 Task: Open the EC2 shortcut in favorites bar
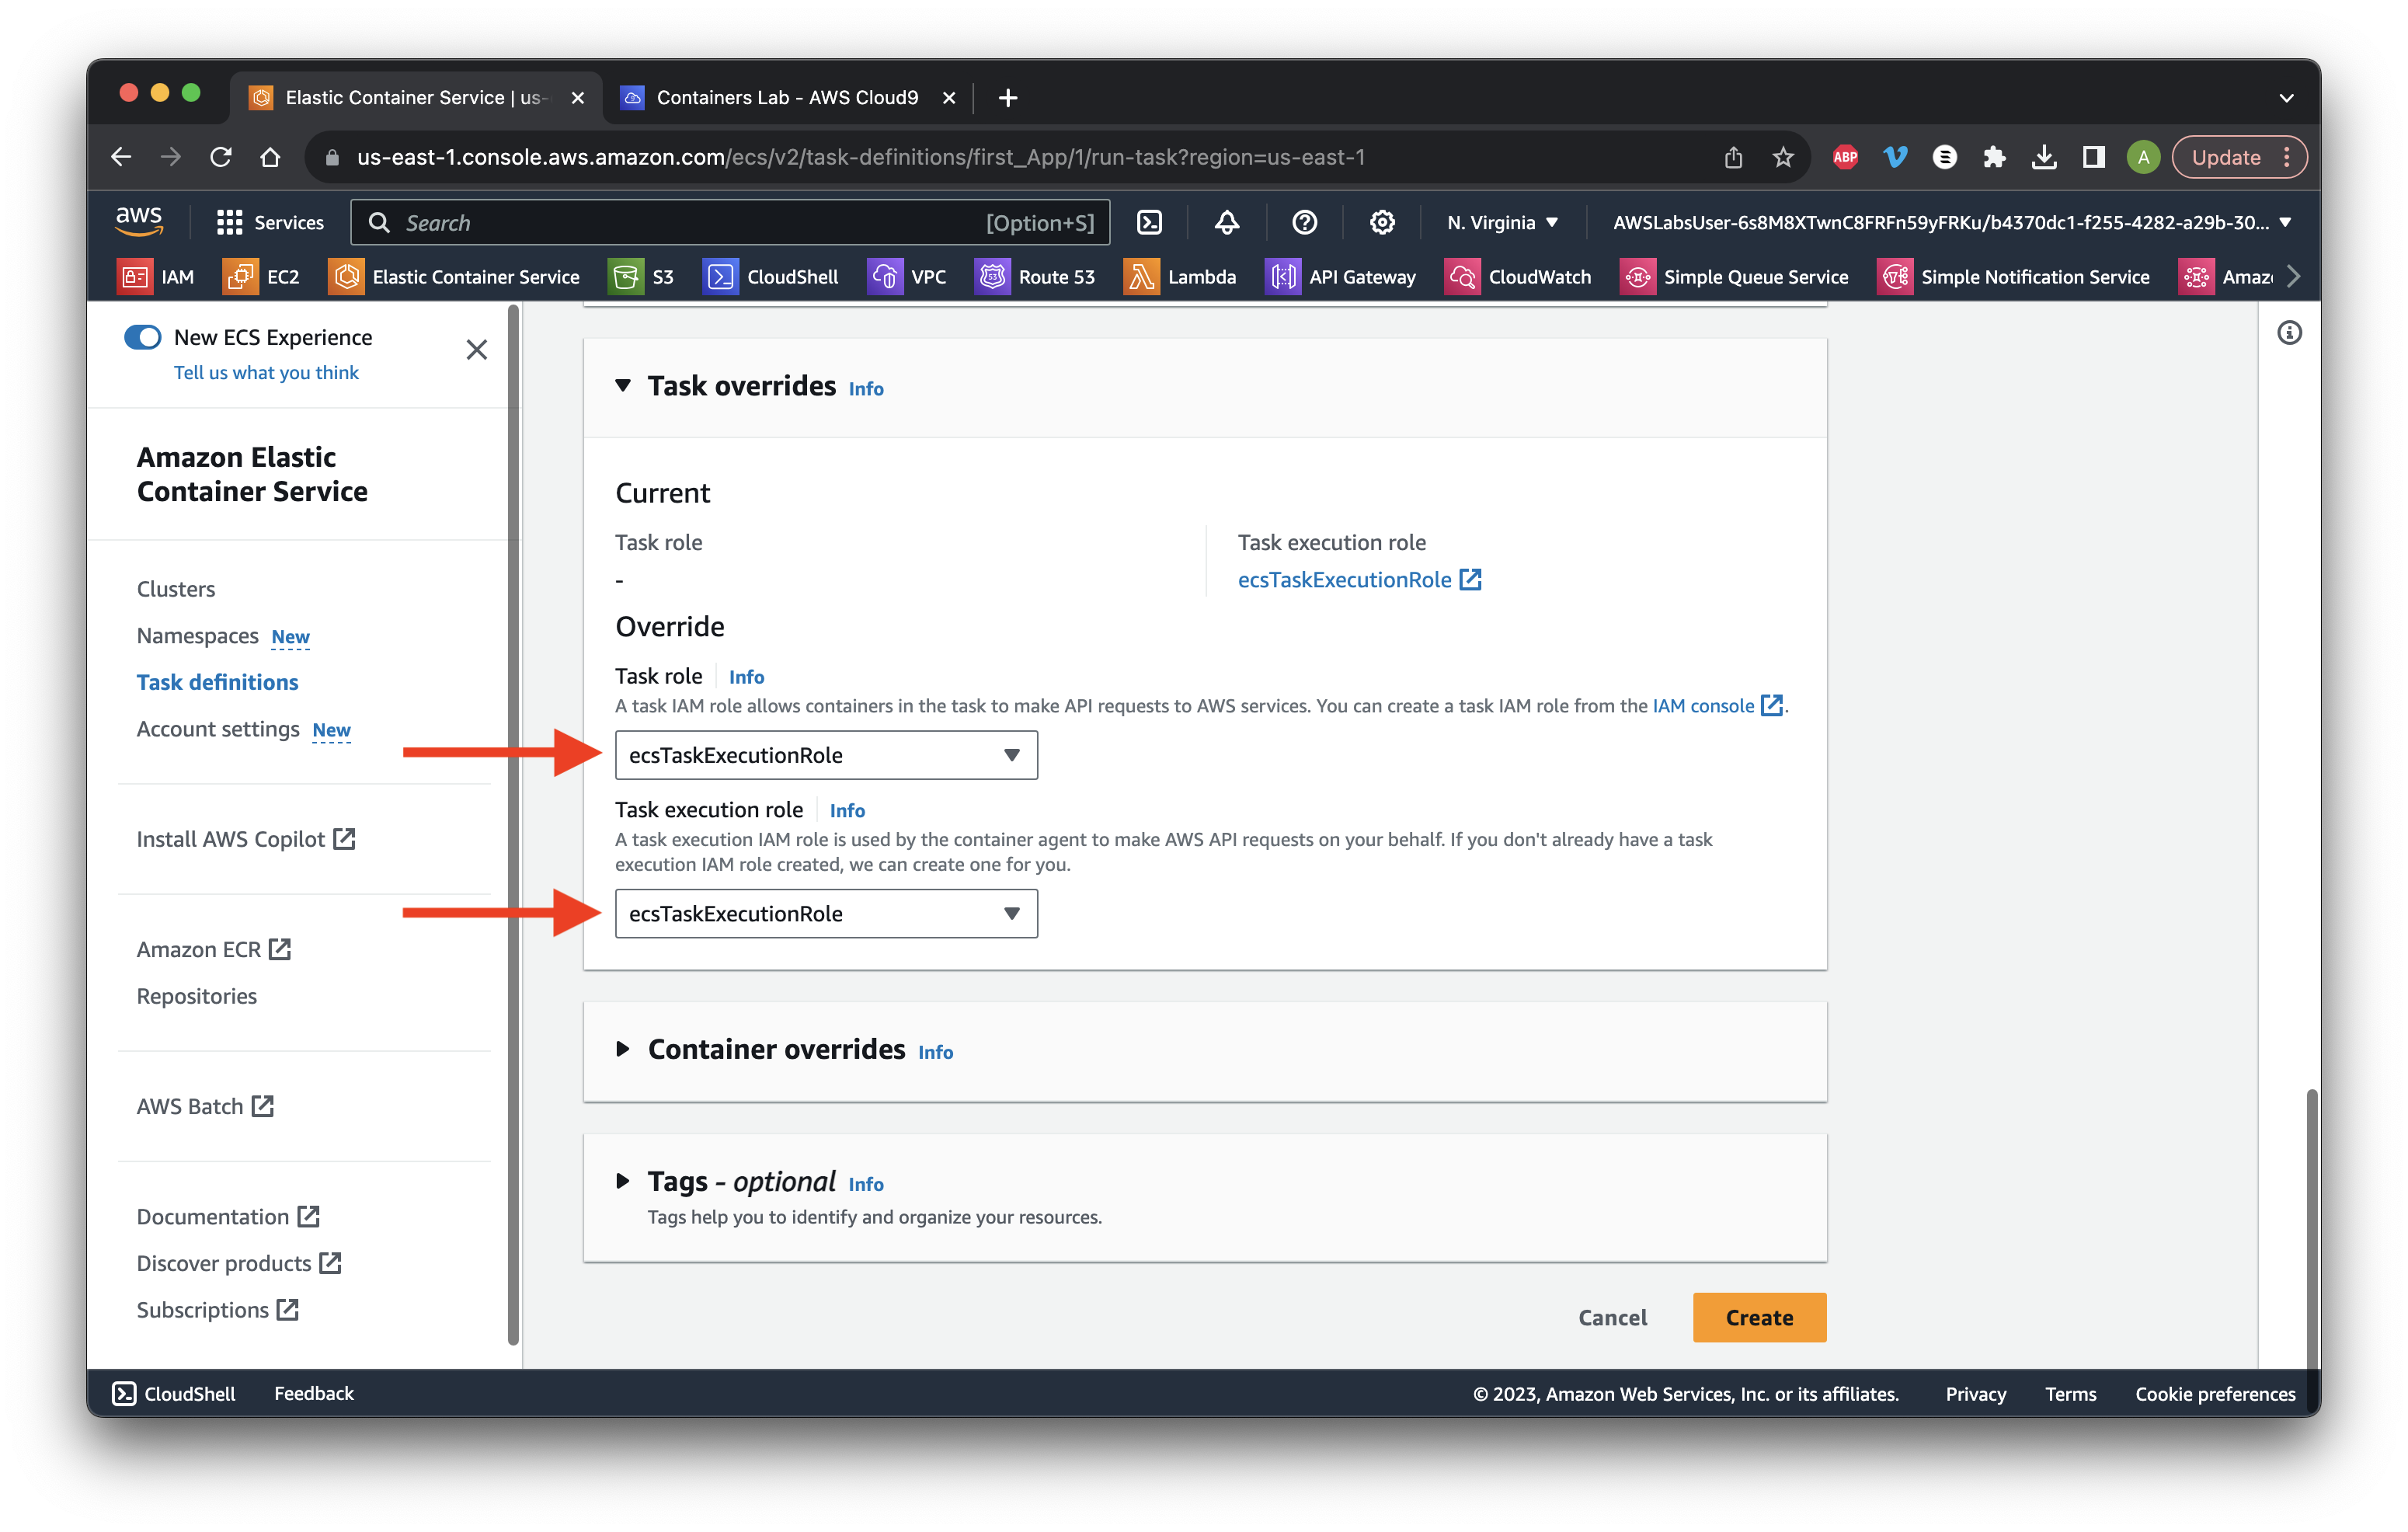coord(261,277)
